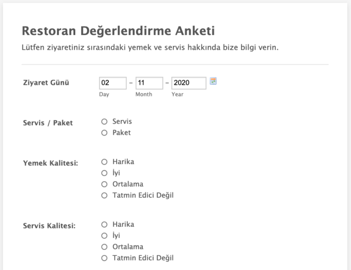The height and width of the screenshot is (270, 351).
Task: Click the Day input field
Action: coord(113,83)
